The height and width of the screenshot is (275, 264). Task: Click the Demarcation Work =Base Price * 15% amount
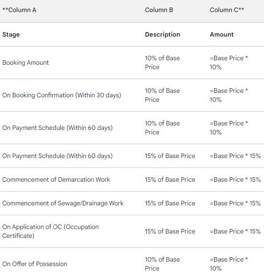click(235, 179)
